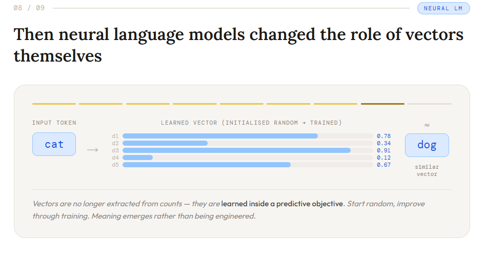Image resolution: width=487 pixels, height=255 pixels.
Task: Click the 0.67 value of d5
Action: 384,165
